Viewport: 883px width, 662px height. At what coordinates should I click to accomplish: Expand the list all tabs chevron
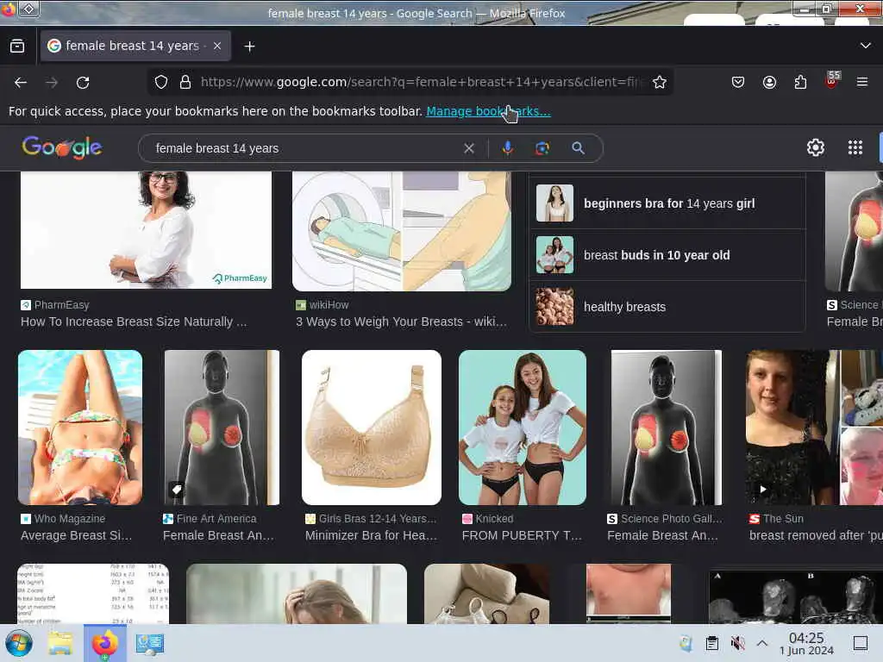tap(866, 46)
